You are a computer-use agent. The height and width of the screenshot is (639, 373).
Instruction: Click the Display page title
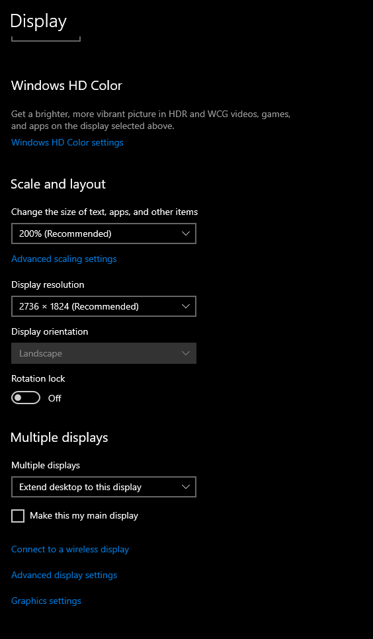(38, 21)
